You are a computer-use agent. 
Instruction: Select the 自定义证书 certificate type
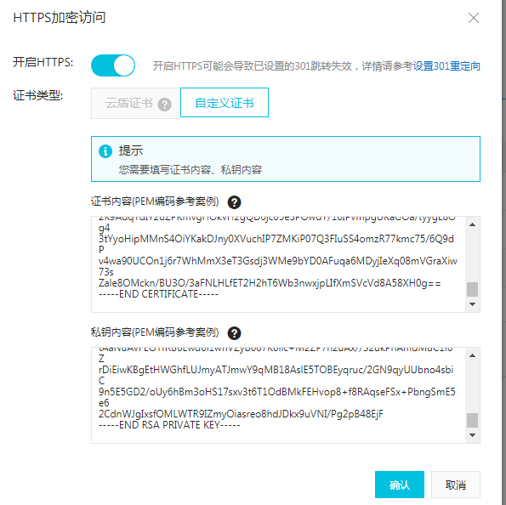[225, 103]
